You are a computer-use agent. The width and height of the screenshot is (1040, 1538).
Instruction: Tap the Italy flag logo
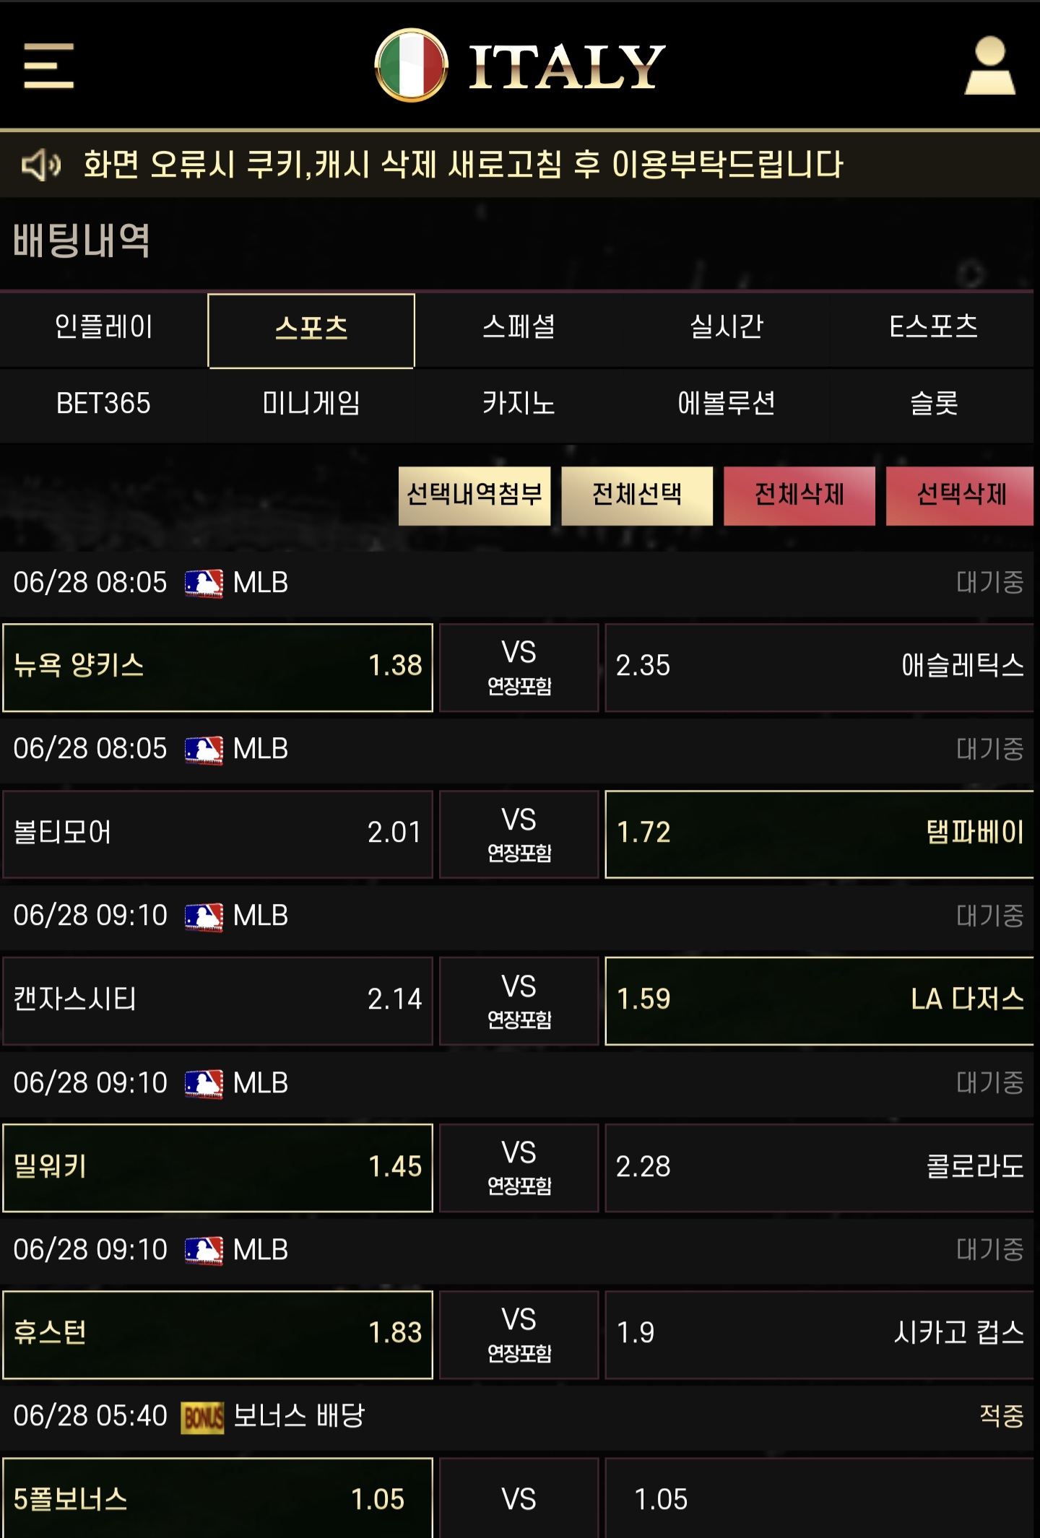click(411, 65)
